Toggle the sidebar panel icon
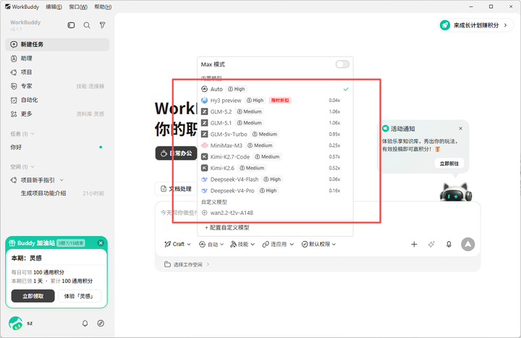This screenshot has height=338, width=521. (x=71, y=25)
